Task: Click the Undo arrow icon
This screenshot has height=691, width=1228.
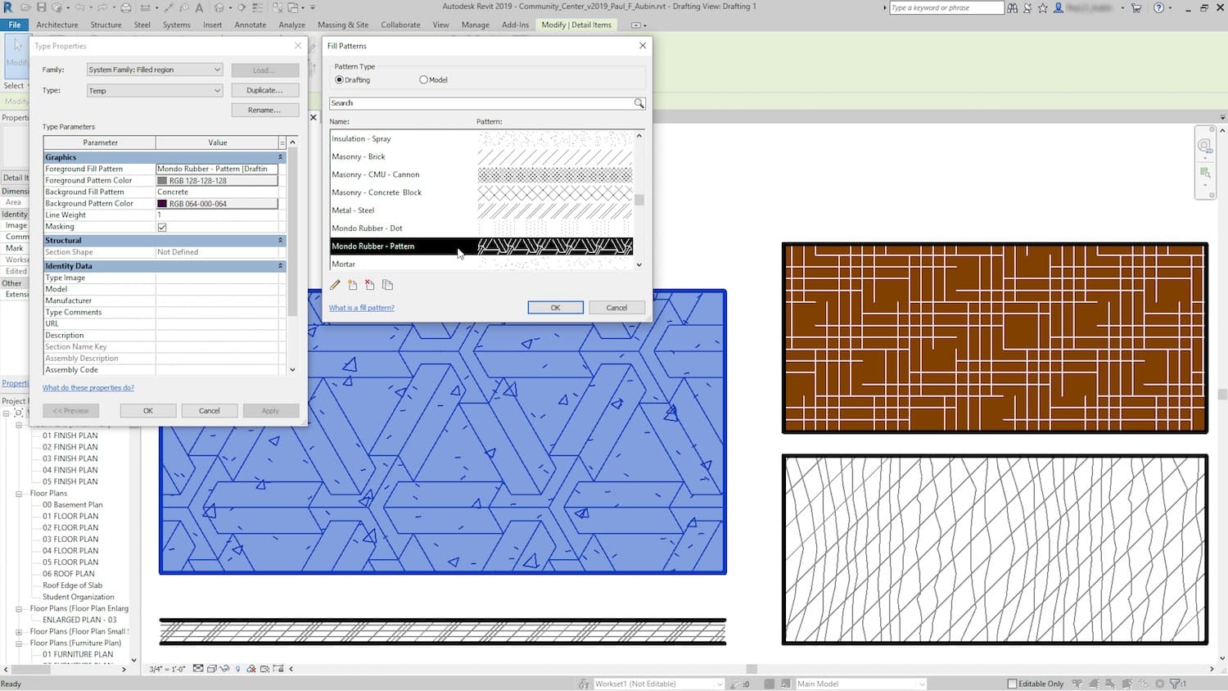Action: (81, 7)
